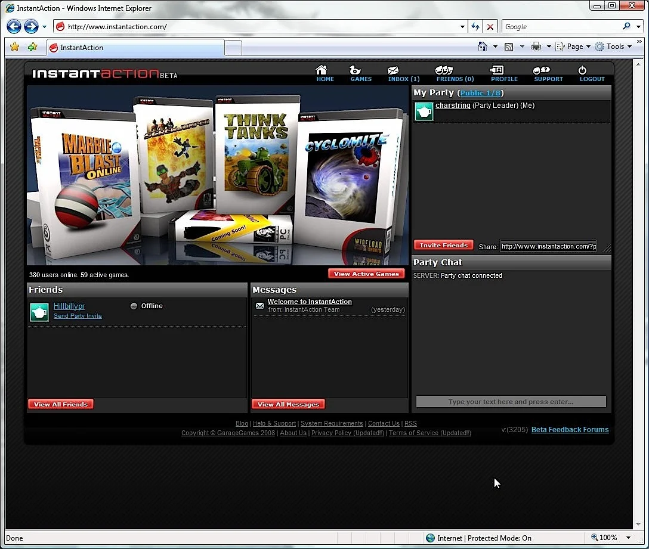649x549 pixels.
Task: Expand the Home button dropdown arrow
Action: point(495,46)
